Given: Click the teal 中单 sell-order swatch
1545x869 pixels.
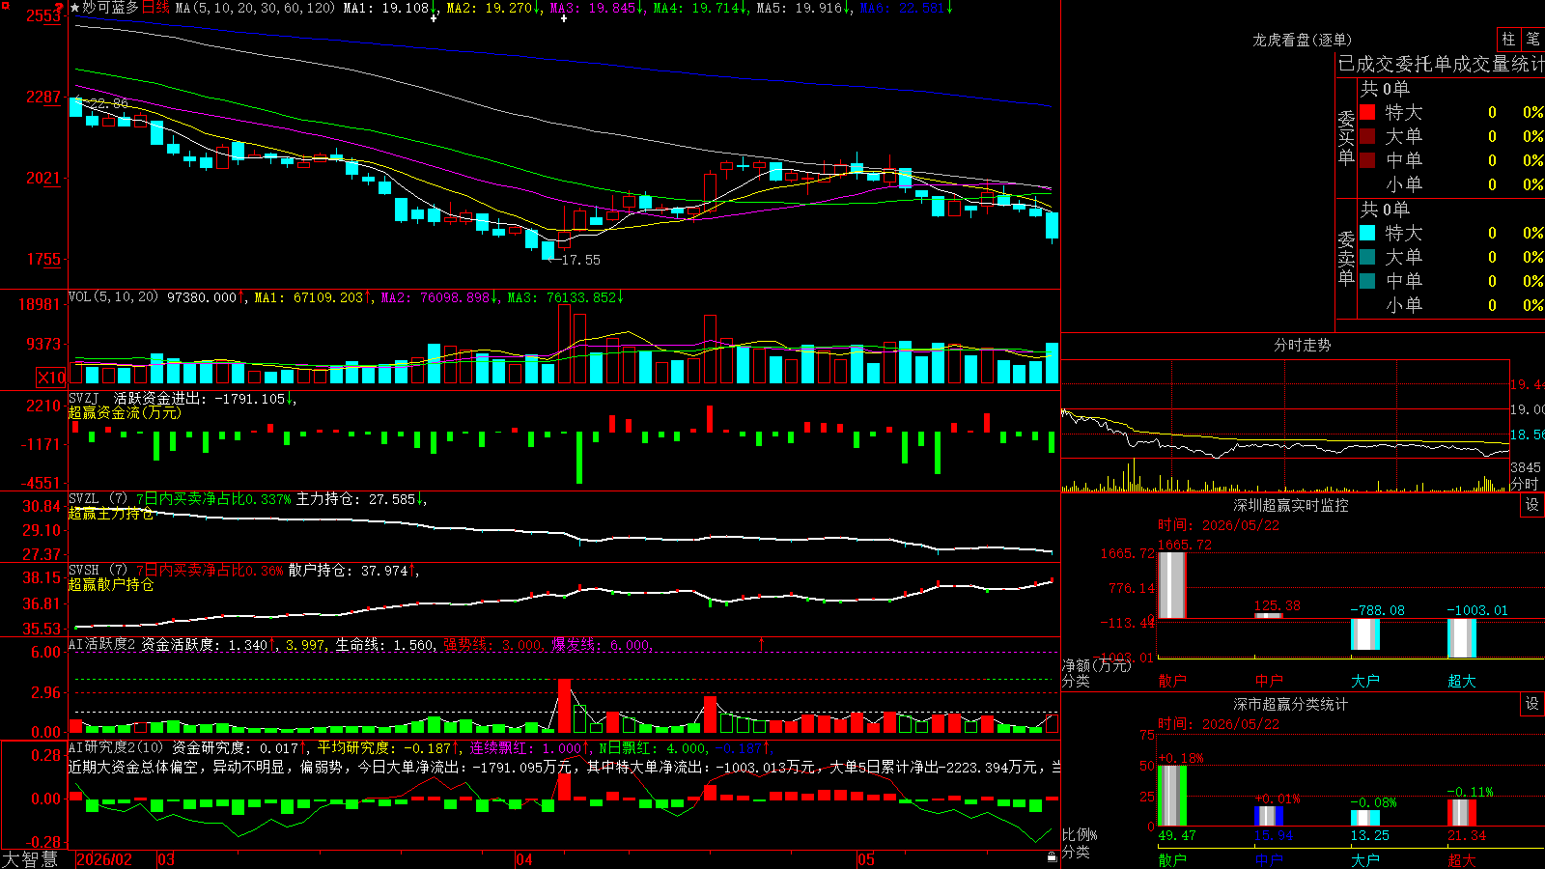Looking at the screenshot, I should coord(1367,281).
